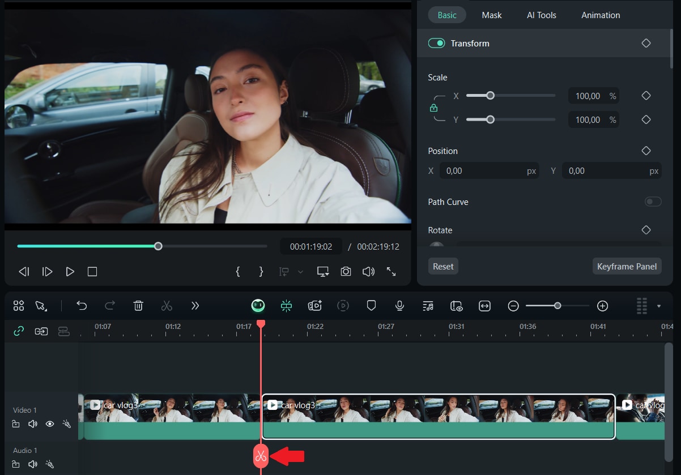Open the Animation tab

coord(600,15)
